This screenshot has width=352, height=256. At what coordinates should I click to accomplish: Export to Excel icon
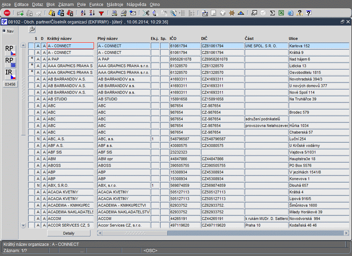pos(281,13)
